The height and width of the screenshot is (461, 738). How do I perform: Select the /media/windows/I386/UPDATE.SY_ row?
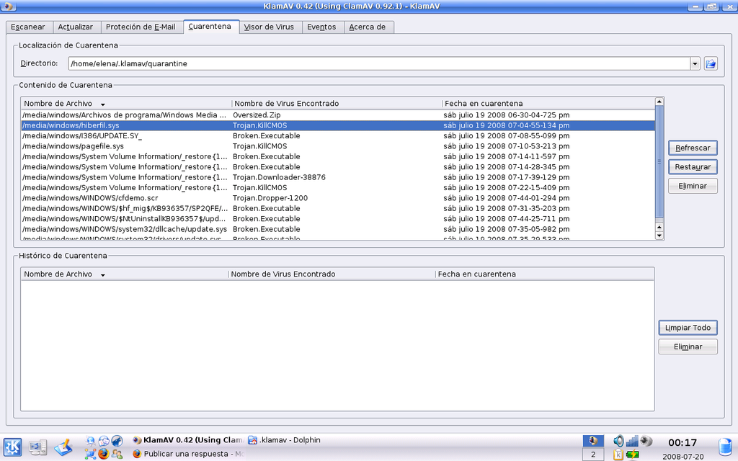coord(338,136)
